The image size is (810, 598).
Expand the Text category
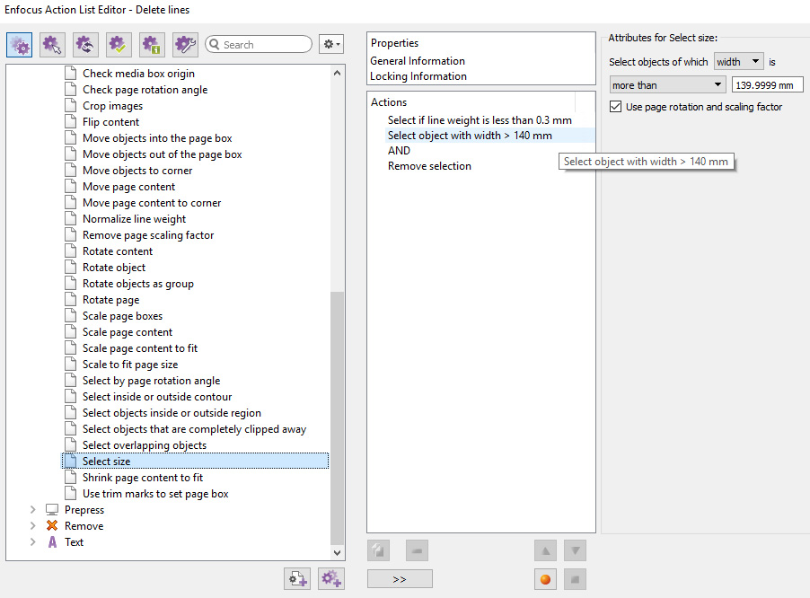pos(33,541)
